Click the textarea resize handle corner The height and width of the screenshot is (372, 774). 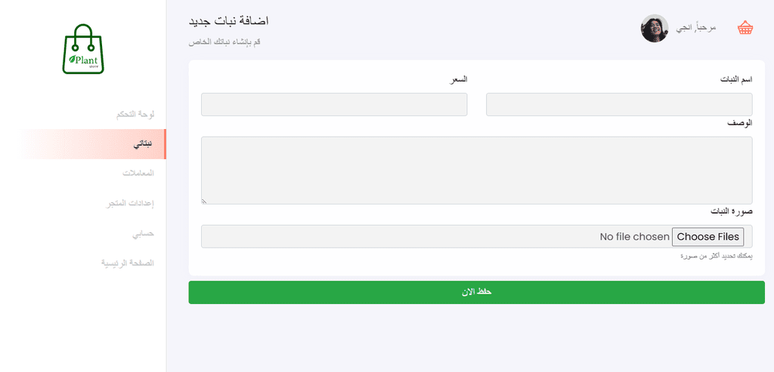click(204, 201)
